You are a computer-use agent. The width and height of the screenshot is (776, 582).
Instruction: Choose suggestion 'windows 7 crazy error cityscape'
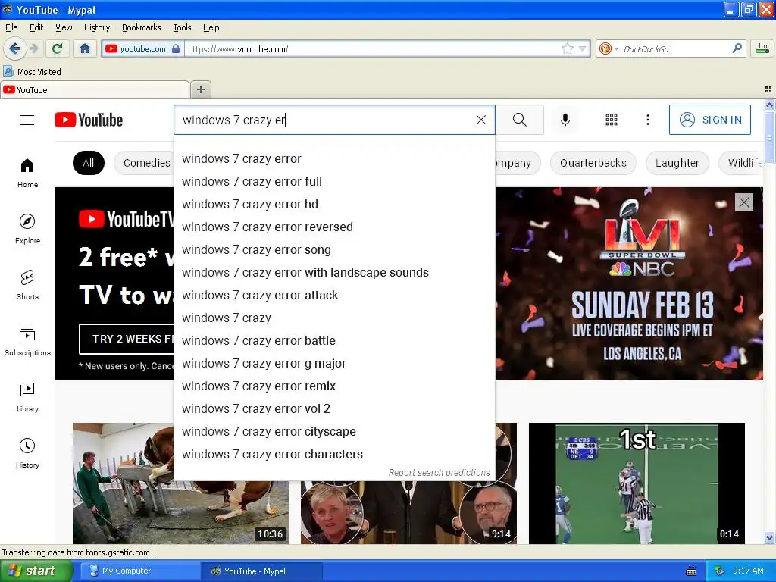(x=334, y=432)
